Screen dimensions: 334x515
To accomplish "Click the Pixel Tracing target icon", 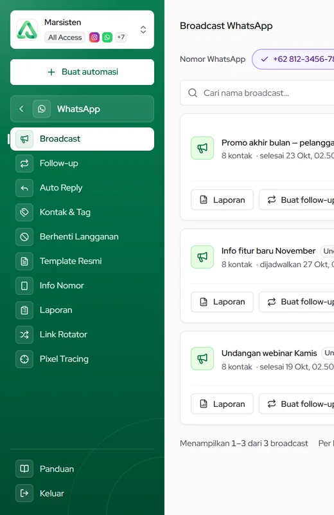I will pos(24,359).
